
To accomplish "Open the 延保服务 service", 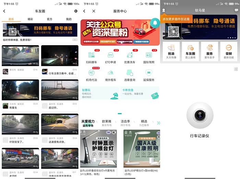I will click(149, 75).
